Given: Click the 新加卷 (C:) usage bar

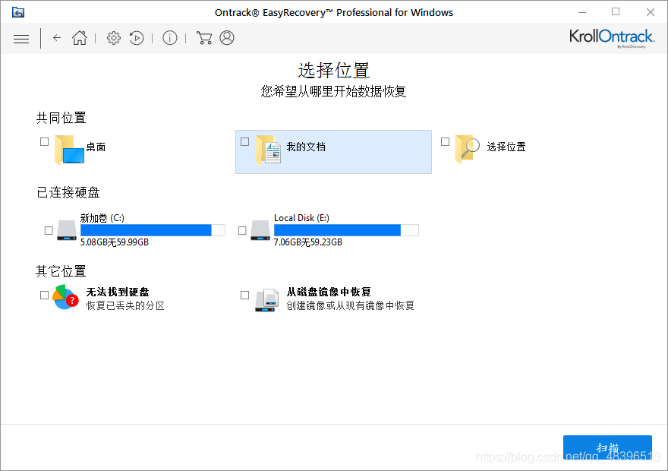Looking at the screenshot, I should click(x=152, y=229).
